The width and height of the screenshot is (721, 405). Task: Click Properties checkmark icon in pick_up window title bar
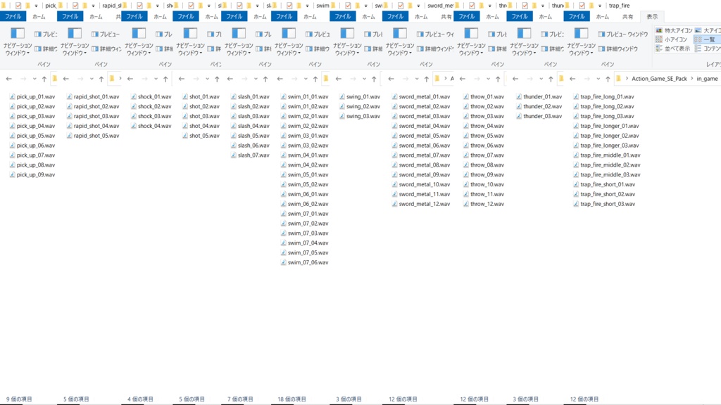point(18,6)
